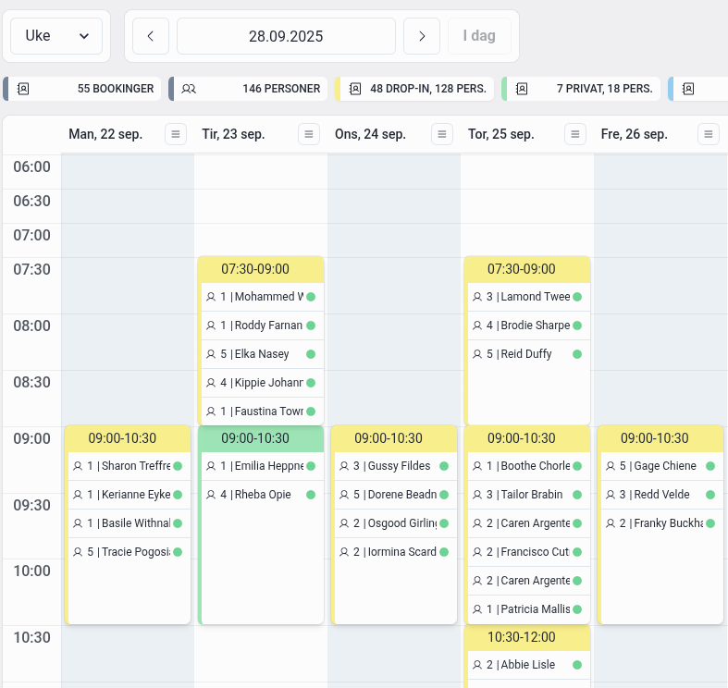Select booking for Elka Nasey

[254, 354]
